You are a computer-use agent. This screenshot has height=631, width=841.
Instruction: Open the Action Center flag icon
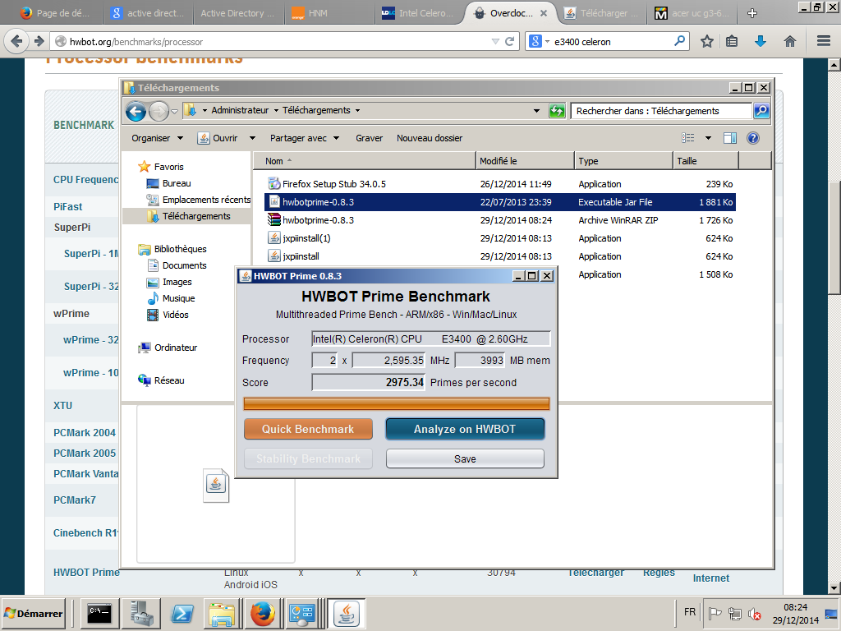[715, 613]
